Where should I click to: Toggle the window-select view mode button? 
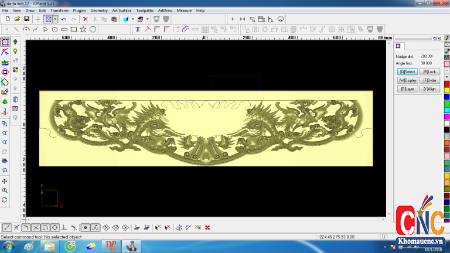tap(48, 19)
